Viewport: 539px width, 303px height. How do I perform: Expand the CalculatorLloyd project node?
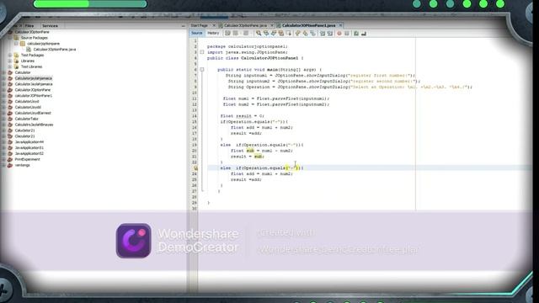3,101
